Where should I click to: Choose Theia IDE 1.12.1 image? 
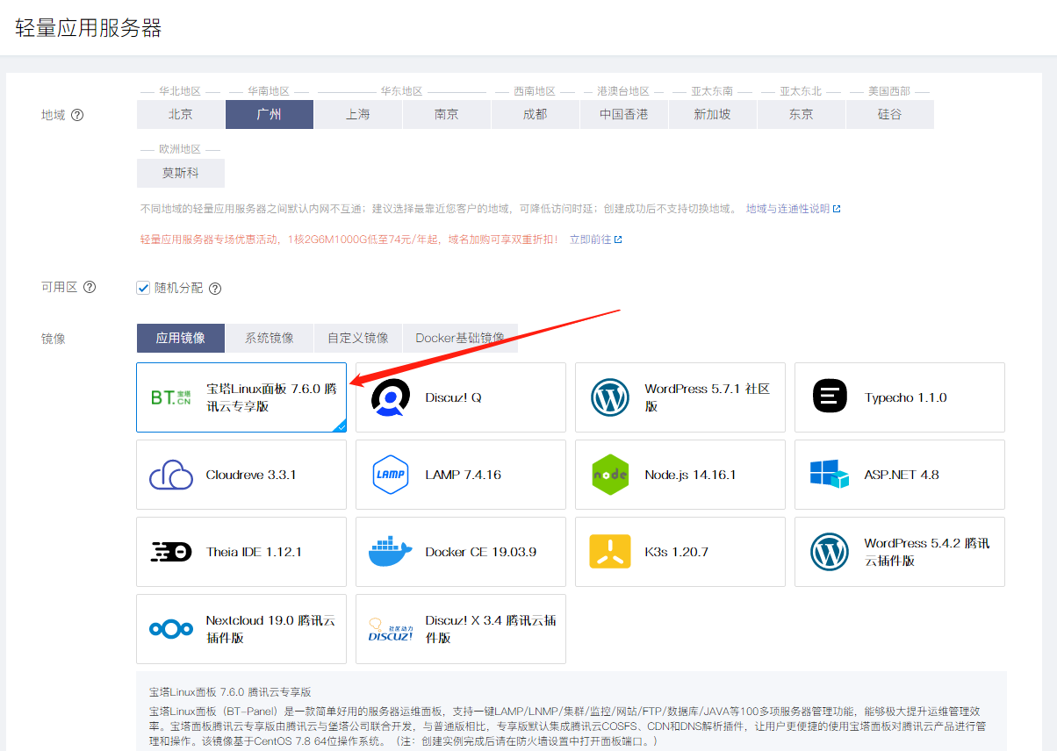(241, 552)
